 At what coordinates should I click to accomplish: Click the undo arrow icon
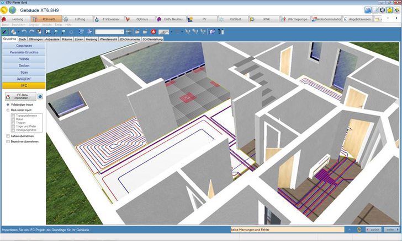(x=24, y=32)
